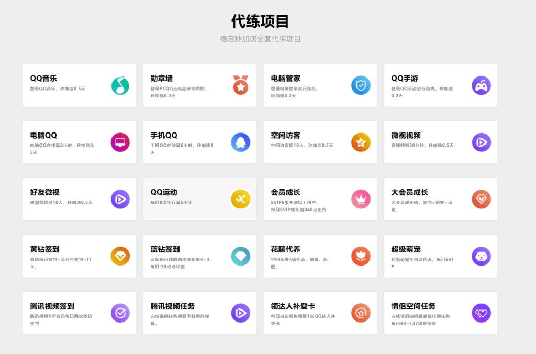Click the QQ运动 yellow runner icon
This screenshot has height=354, width=536.
pos(241,199)
